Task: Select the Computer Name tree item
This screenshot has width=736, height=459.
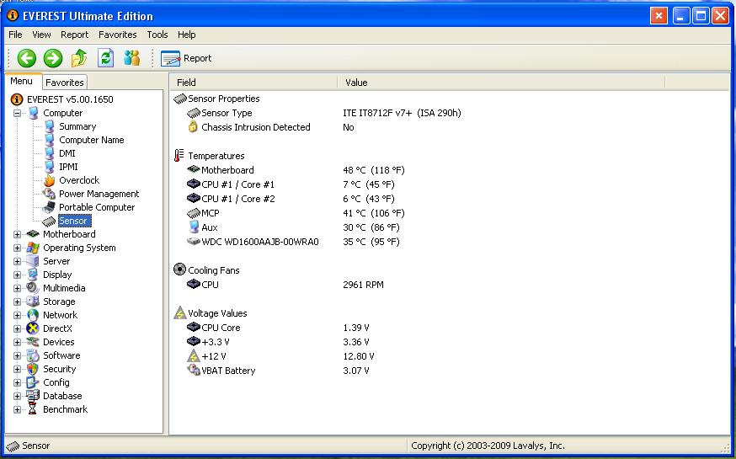Action: pos(92,140)
